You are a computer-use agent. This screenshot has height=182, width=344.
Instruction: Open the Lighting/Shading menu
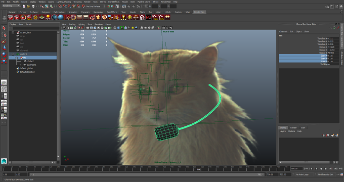pos(64,2)
